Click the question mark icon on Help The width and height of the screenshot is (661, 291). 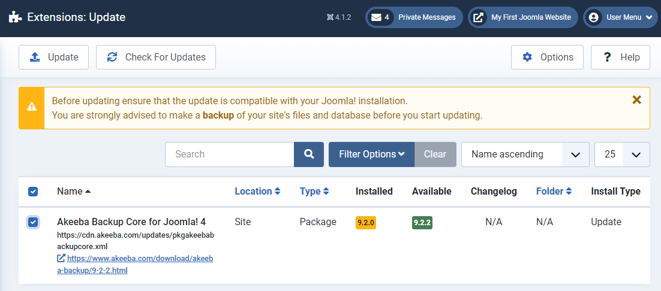point(607,57)
